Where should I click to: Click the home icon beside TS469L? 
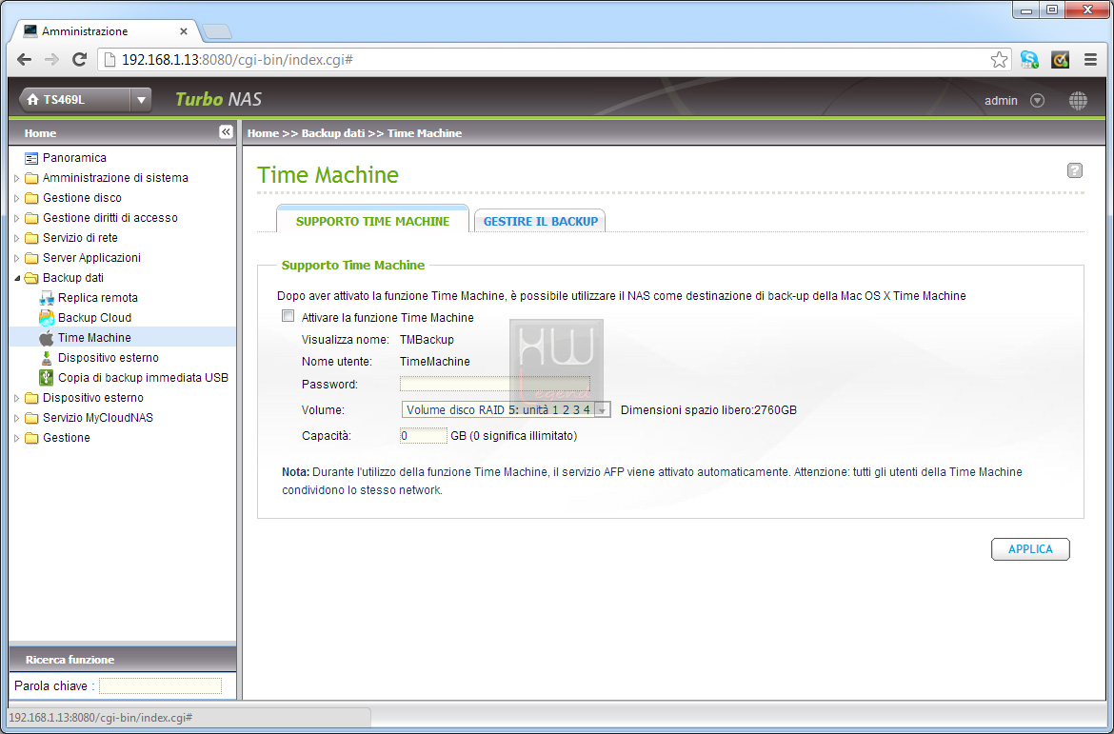click(32, 100)
